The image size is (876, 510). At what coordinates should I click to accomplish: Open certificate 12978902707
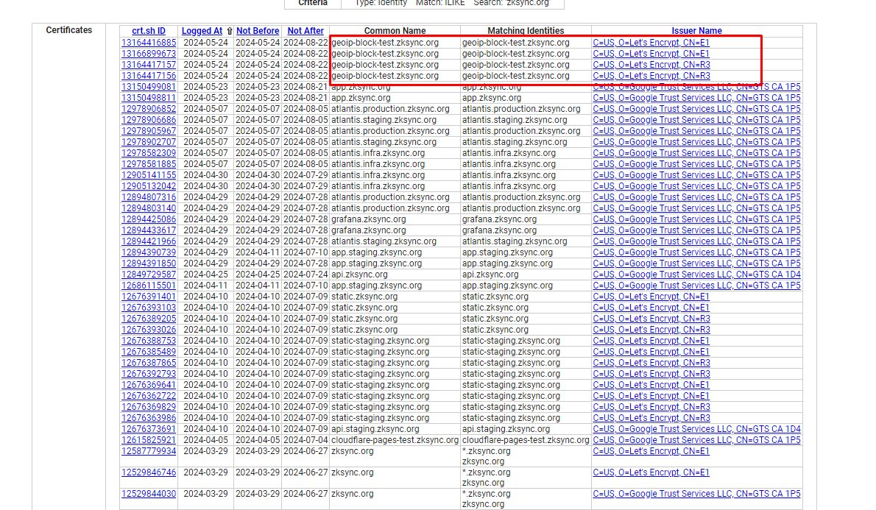[149, 142]
